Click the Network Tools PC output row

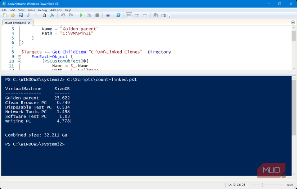coord(37,112)
